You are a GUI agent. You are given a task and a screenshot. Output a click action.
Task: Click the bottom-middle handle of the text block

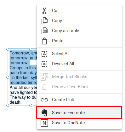tap(31, 105)
